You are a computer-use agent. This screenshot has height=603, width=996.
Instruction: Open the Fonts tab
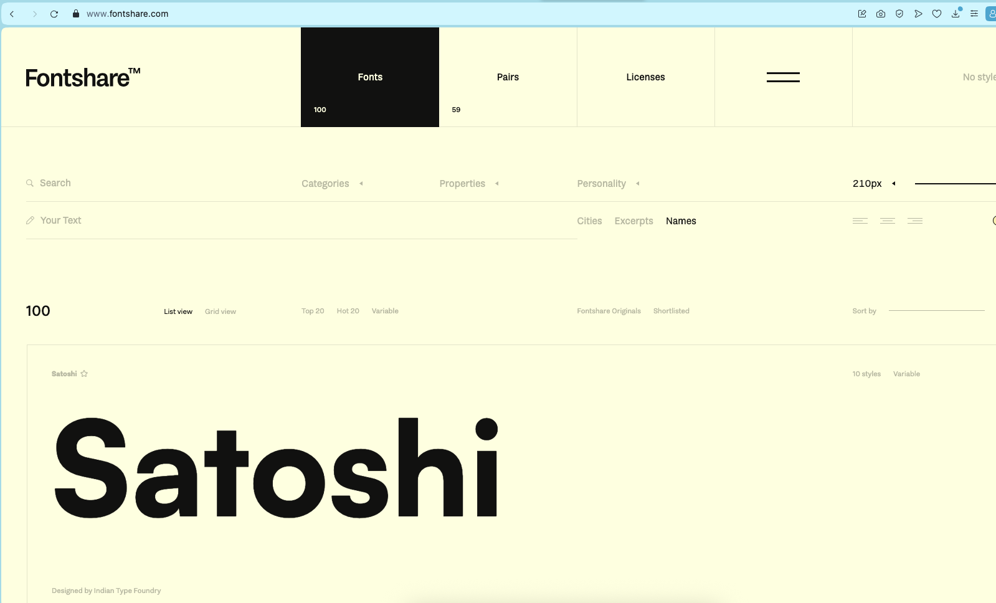click(370, 77)
